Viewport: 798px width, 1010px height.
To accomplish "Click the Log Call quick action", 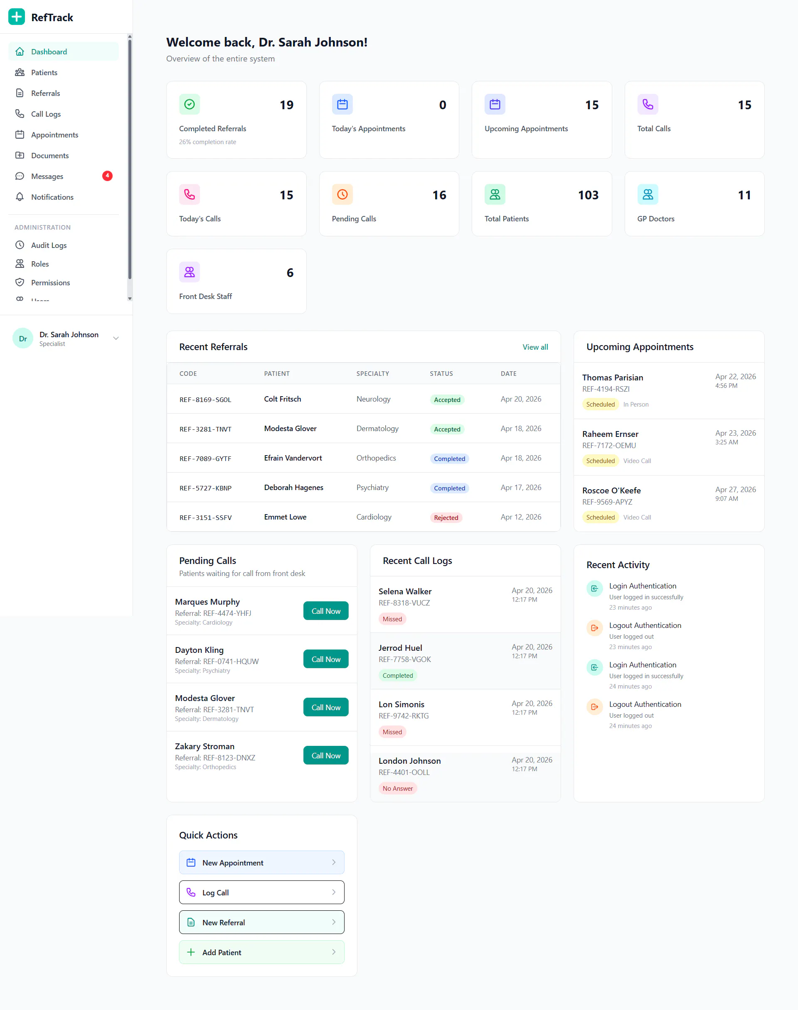I will pos(262,892).
